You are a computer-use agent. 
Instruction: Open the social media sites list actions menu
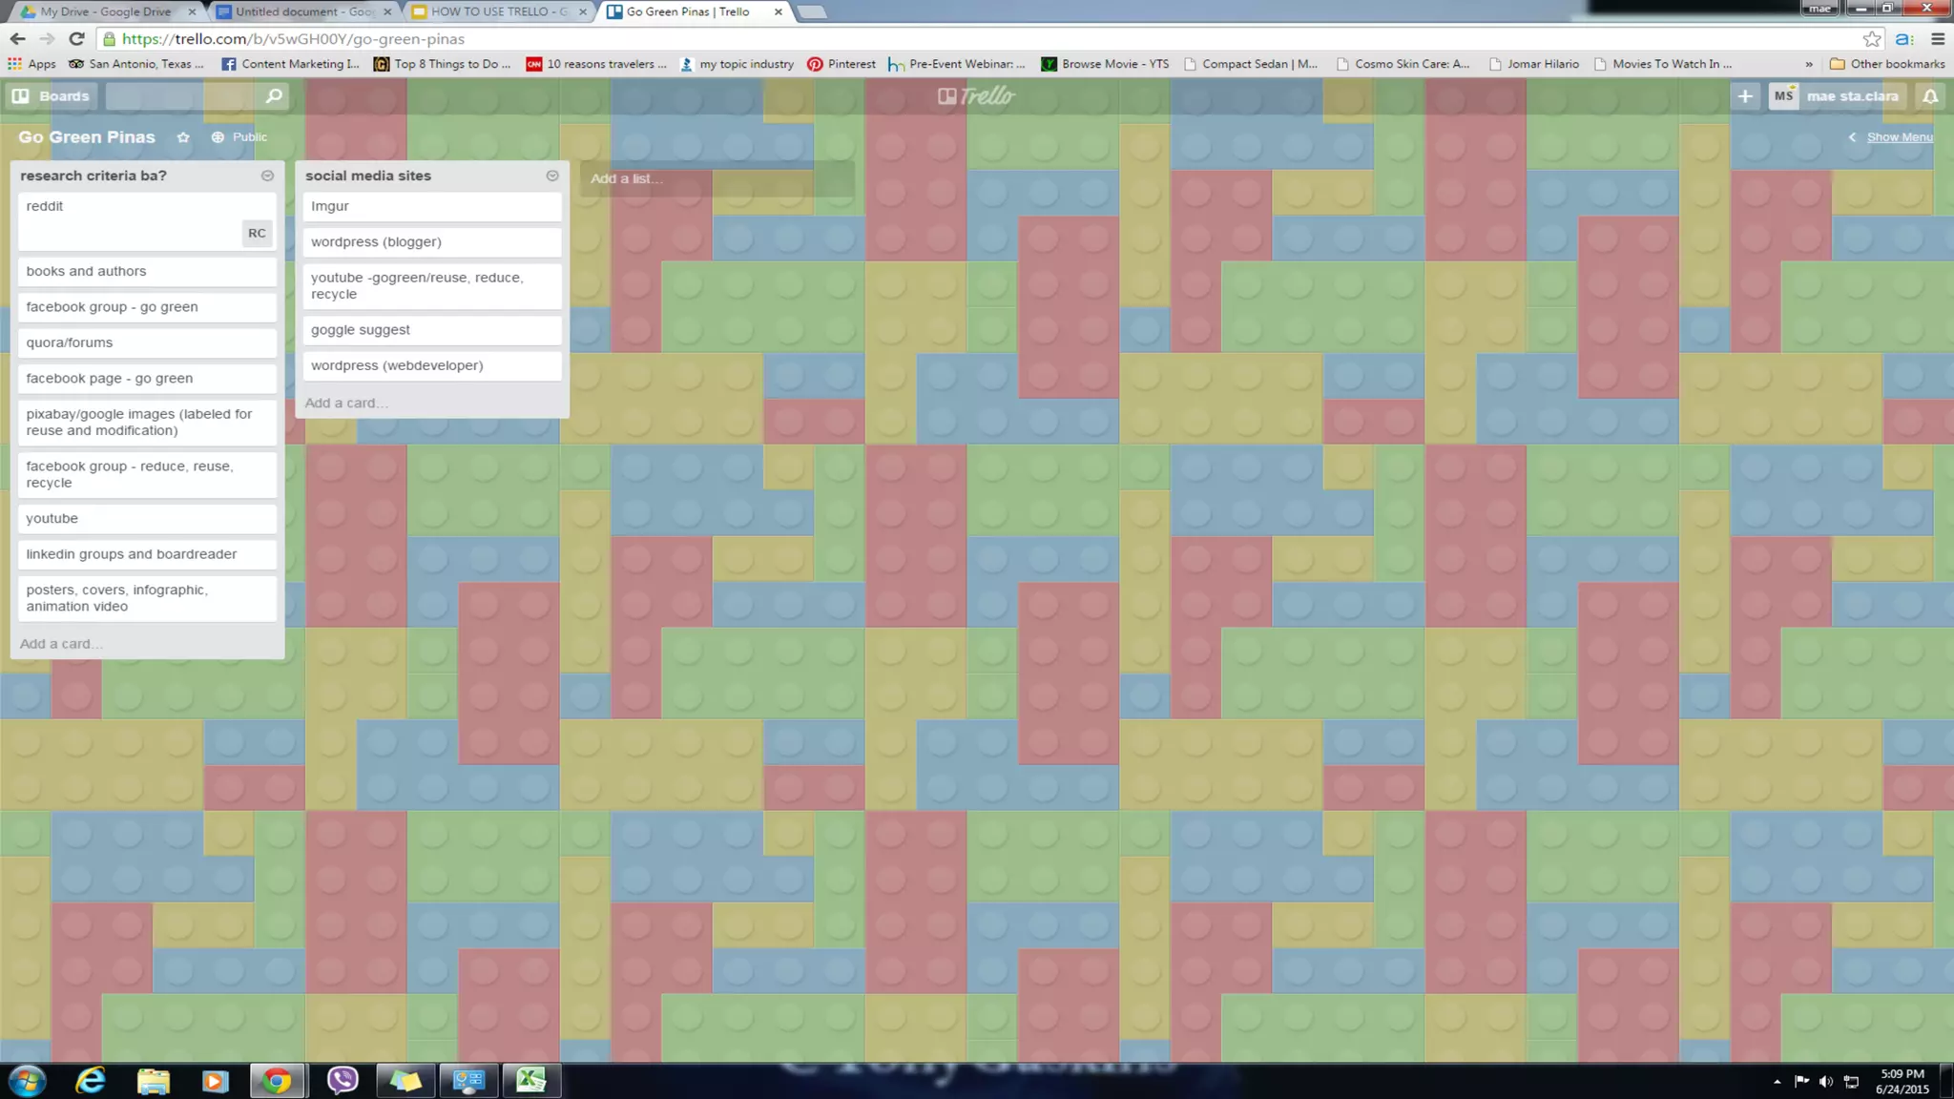551,176
